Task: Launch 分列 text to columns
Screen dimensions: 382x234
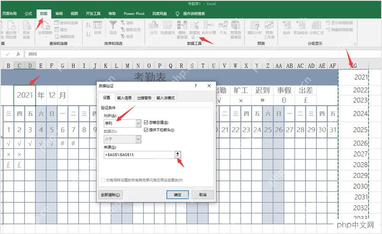Action: pyautogui.click(x=153, y=28)
